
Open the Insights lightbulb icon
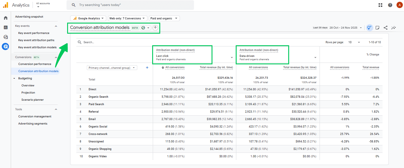(369, 28)
